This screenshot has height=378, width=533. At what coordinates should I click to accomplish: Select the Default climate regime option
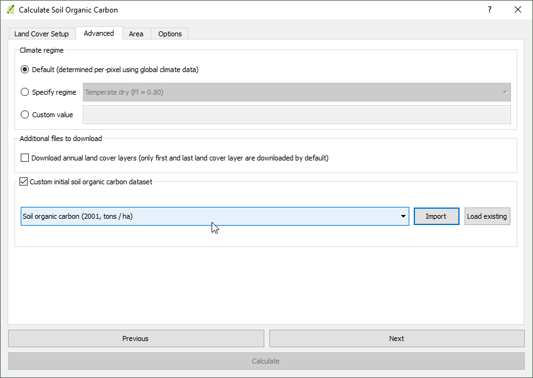point(24,70)
